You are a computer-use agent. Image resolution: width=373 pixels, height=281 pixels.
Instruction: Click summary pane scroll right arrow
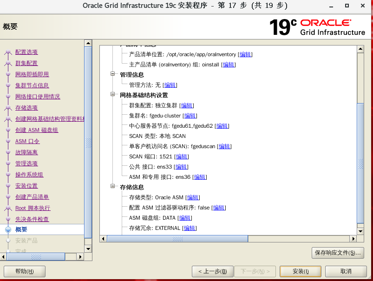pos(353,239)
